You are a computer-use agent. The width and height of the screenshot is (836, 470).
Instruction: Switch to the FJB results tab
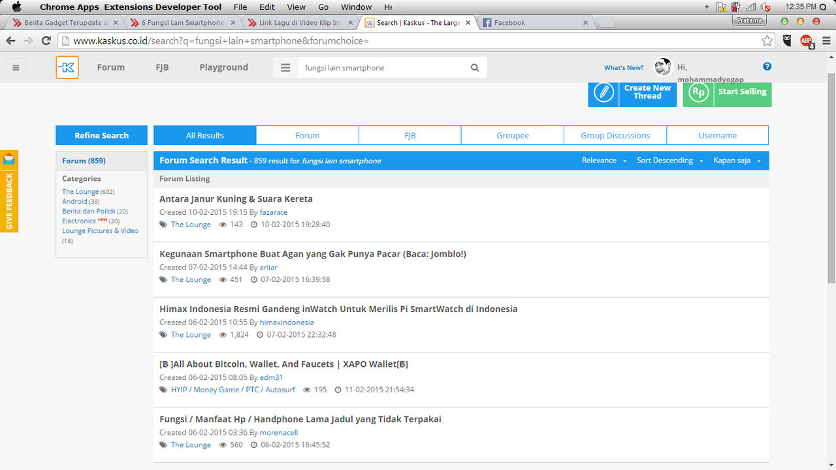coord(410,135)
